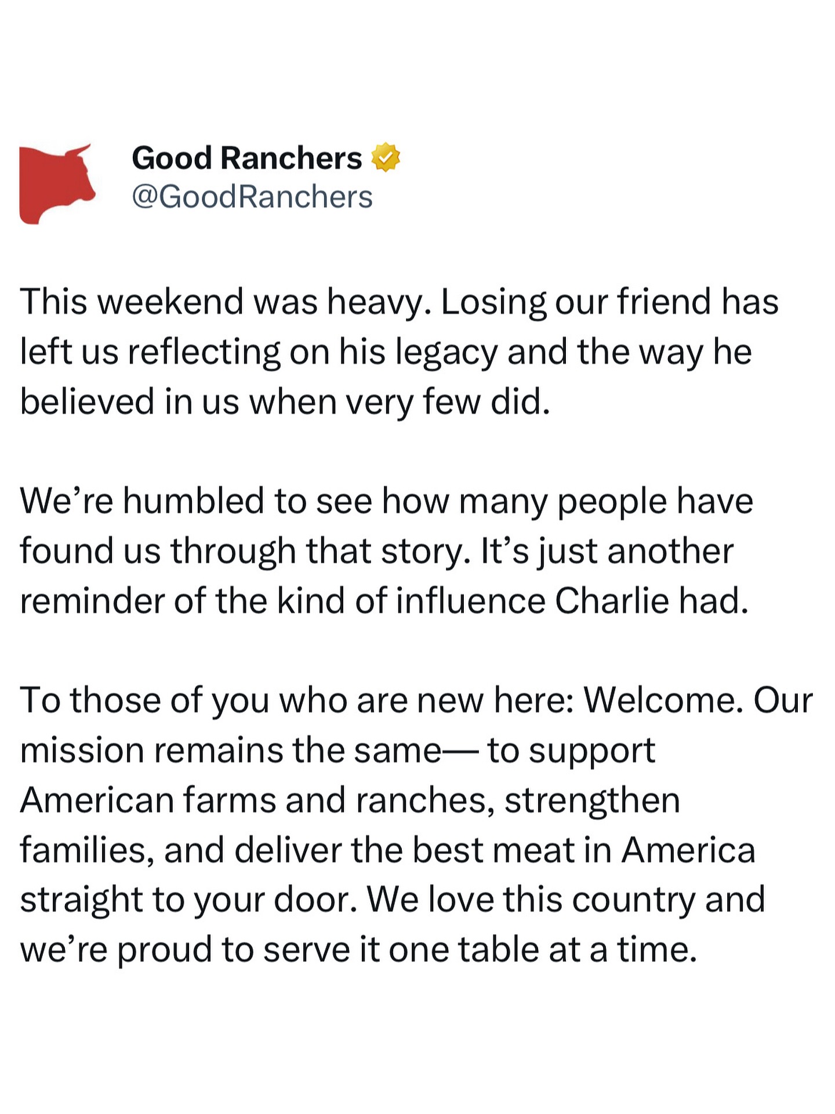Click the phrase "best meat in America"

[583, 850]
